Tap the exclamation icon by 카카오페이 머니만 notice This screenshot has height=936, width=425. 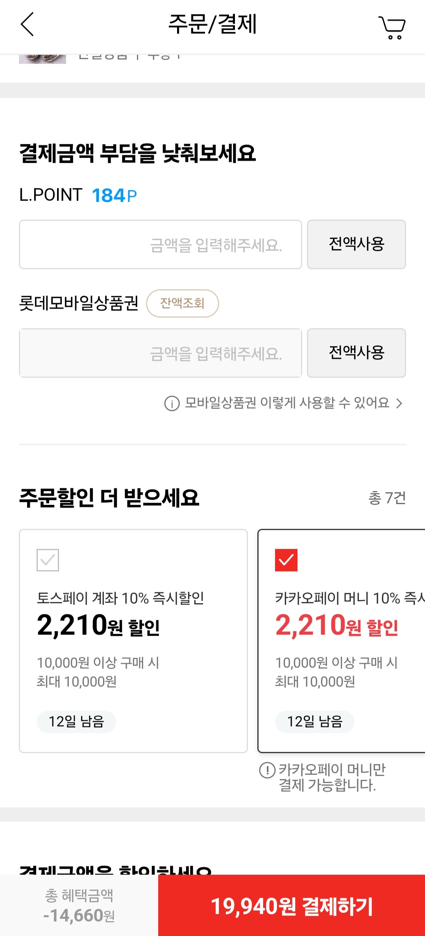(267, 770)
